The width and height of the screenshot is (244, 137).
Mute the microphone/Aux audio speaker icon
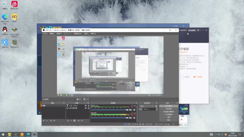click(131, 110)
